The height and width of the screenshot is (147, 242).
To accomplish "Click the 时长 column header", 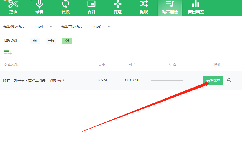I will (132, 65).
